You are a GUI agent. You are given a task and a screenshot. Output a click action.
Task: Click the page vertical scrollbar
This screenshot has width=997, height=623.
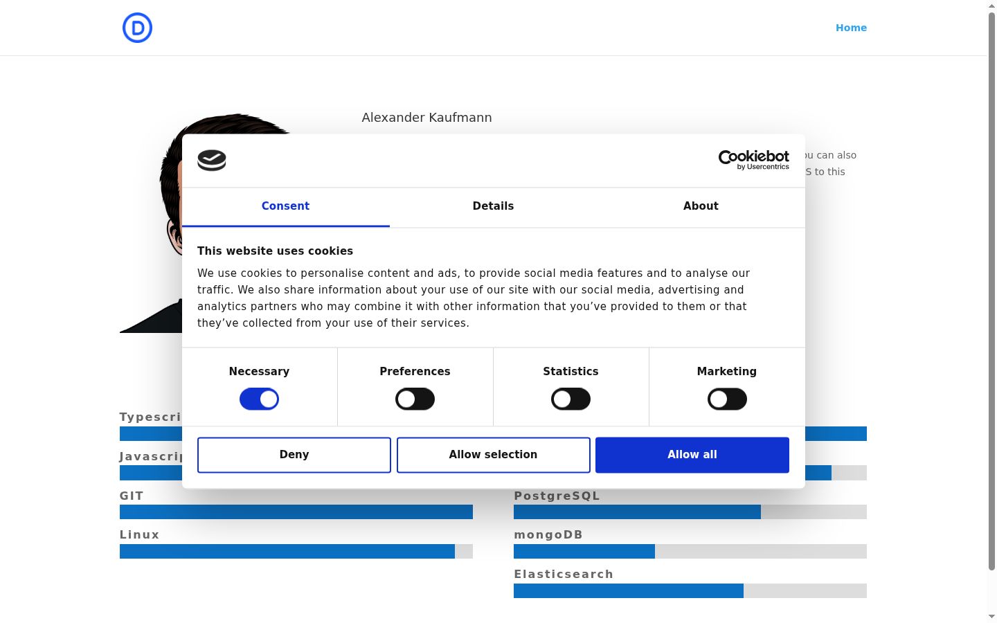tap(991, 291)
